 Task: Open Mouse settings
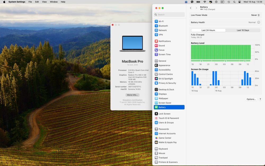(x=169, y=153)
